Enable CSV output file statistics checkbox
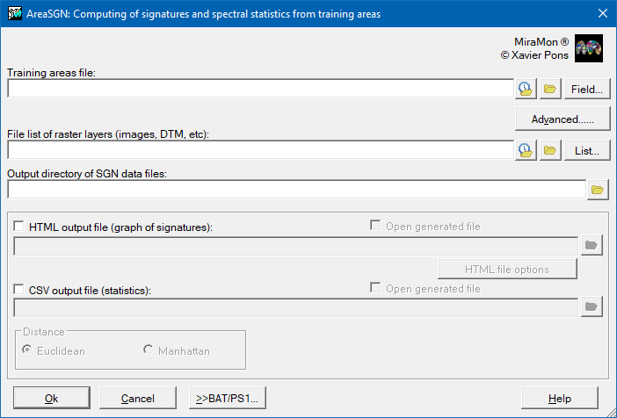Viewport: 617px width, 418px height. pos(20,288)
